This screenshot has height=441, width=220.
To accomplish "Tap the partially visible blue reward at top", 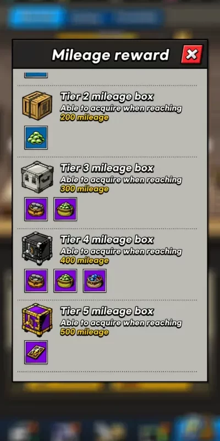I will [36, 75].
